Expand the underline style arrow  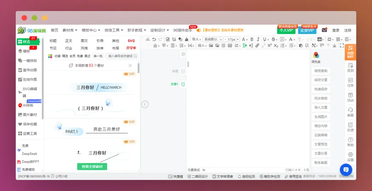(x=268, y=39)
